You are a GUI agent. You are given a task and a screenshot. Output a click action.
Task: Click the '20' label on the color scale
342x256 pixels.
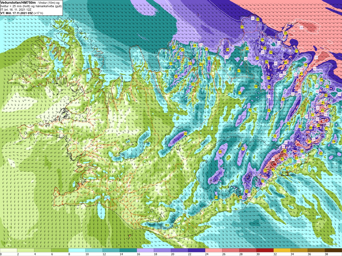tap(173, 254)
